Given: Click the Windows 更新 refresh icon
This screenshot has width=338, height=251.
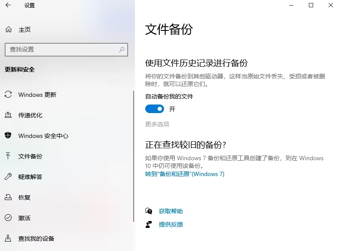Looking at the screenshot, I should 8,94.
